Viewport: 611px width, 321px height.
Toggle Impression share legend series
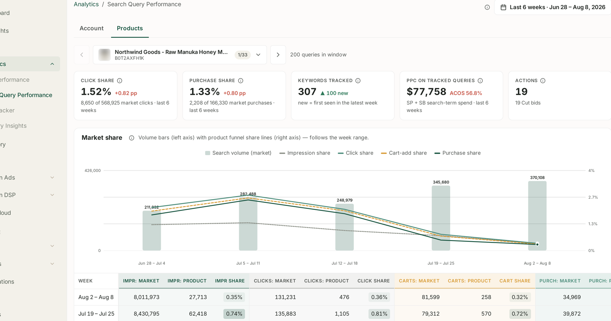tap(305, 153)
